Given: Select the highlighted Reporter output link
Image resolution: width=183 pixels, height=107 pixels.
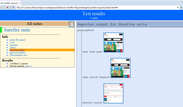Looking at the screenshot, I should click(17, 50).
